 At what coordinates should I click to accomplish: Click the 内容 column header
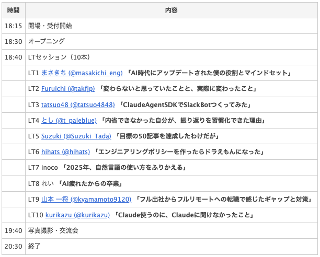(171, 9)
